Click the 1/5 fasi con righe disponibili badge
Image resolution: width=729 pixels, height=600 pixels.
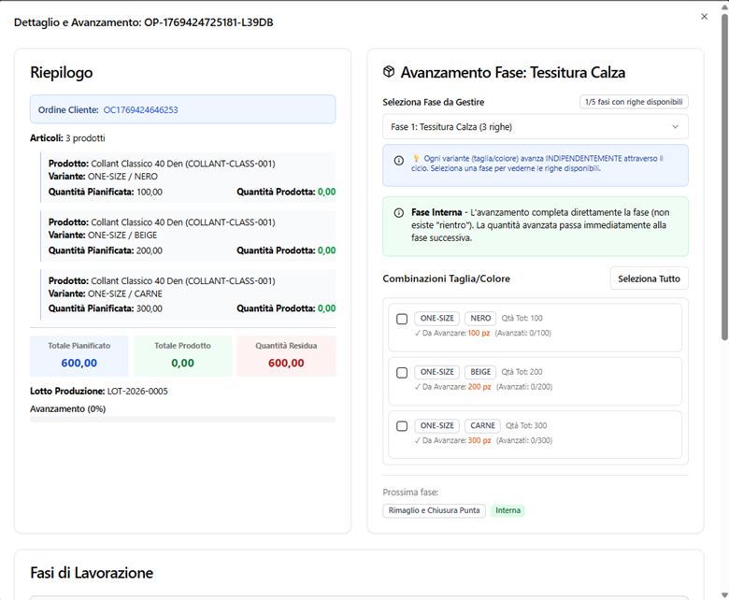point(634,102)
